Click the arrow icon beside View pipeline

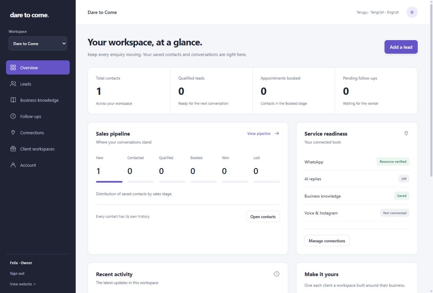coord(277,133)
